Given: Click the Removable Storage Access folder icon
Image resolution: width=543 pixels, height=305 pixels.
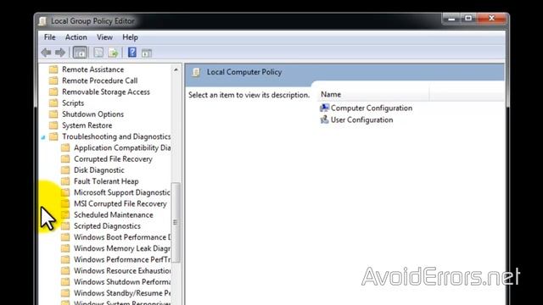Looking at the screenshot, I should (x=53, y=91).
